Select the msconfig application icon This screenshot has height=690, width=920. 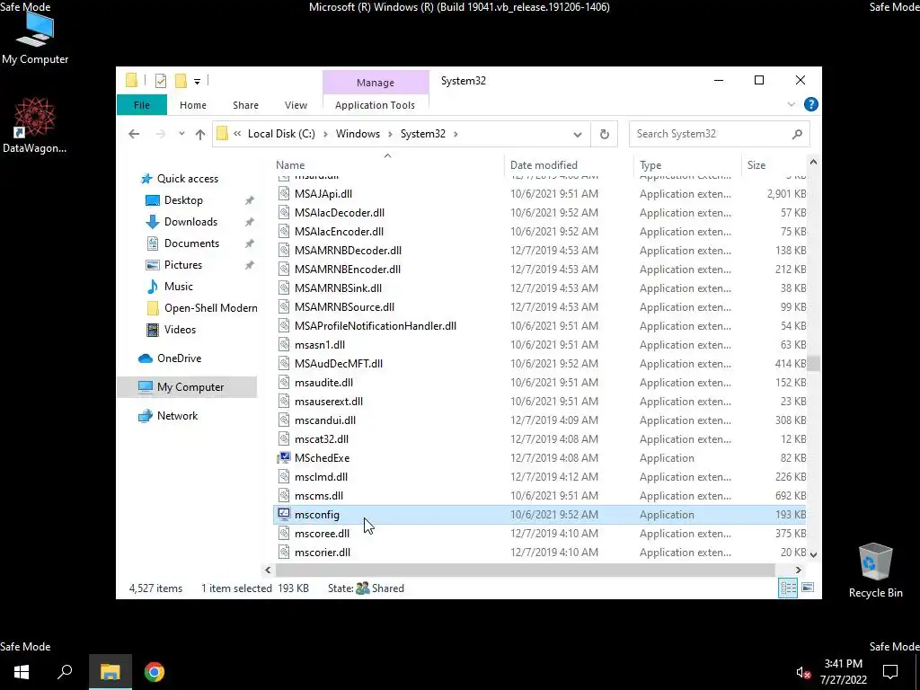coord(284,514)
